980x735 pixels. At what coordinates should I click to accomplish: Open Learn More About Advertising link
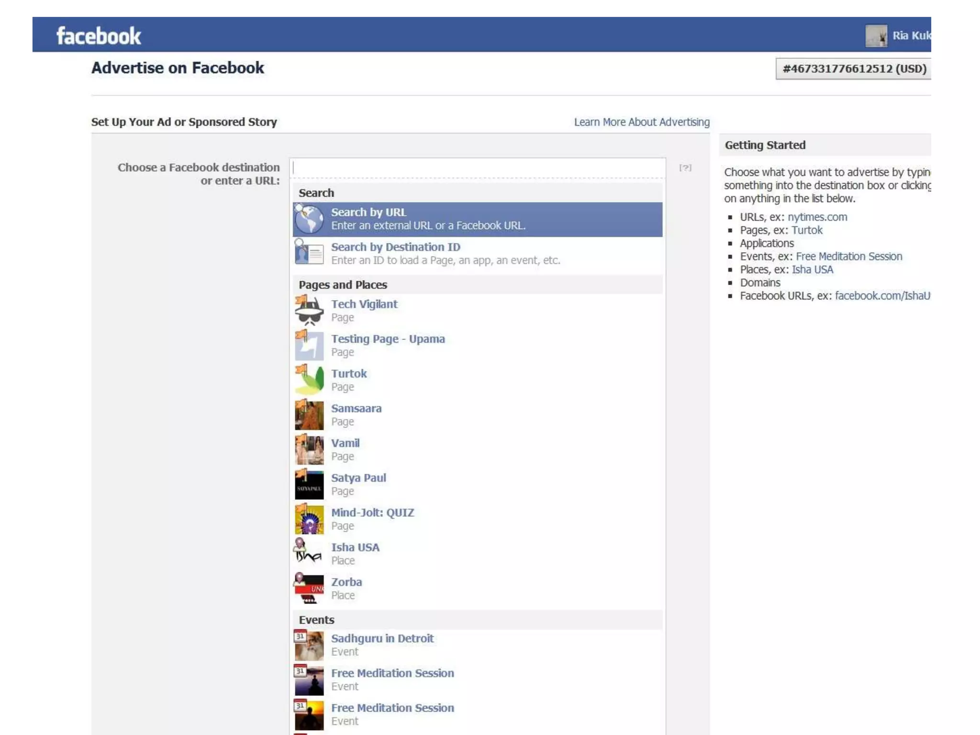[x=641, y=122]
